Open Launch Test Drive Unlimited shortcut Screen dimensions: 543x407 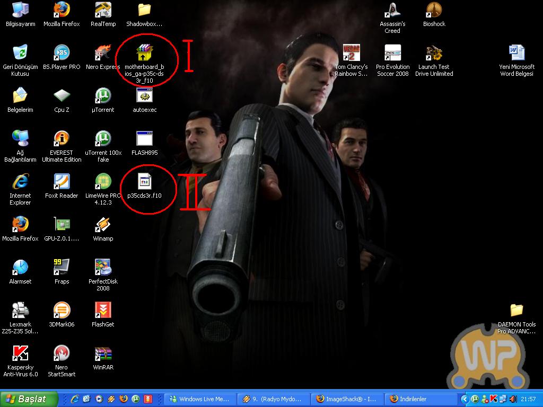434,60
